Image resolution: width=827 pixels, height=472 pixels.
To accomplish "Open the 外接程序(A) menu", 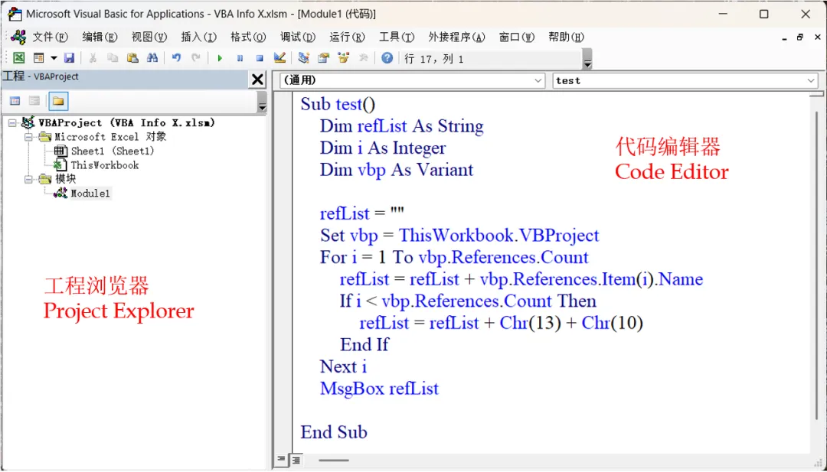I will [x=456, y=37].
